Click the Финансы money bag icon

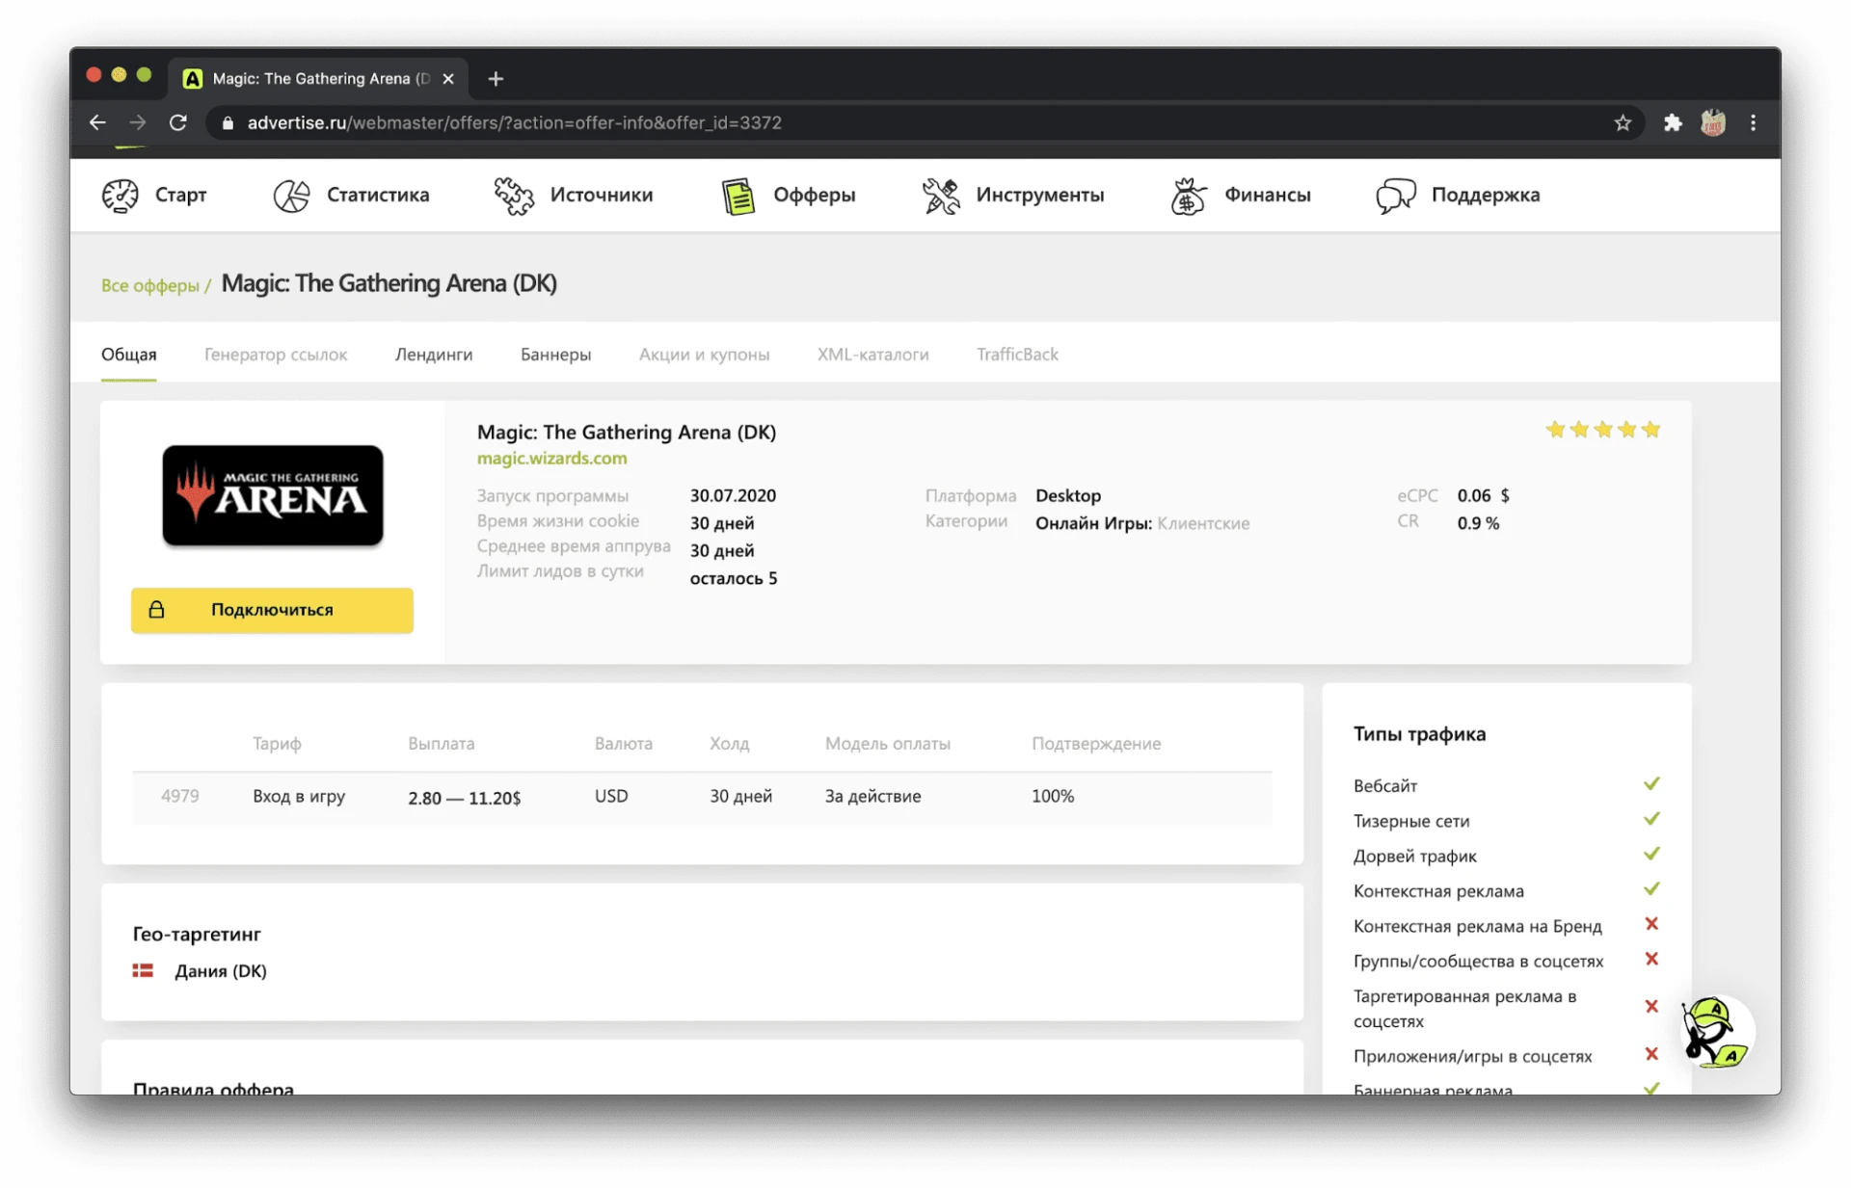coord(1189,196)
